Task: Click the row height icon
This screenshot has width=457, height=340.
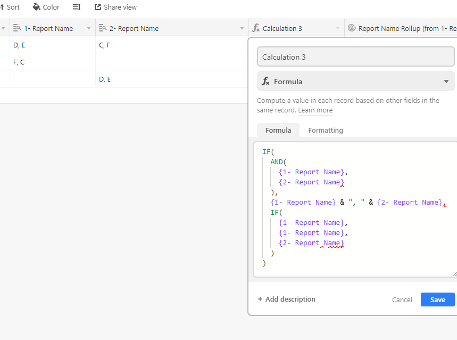Action: (x=77, y=7)
